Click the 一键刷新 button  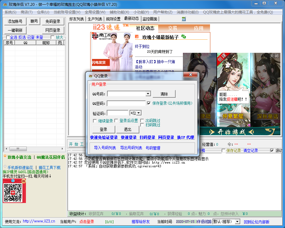(15, 30)
